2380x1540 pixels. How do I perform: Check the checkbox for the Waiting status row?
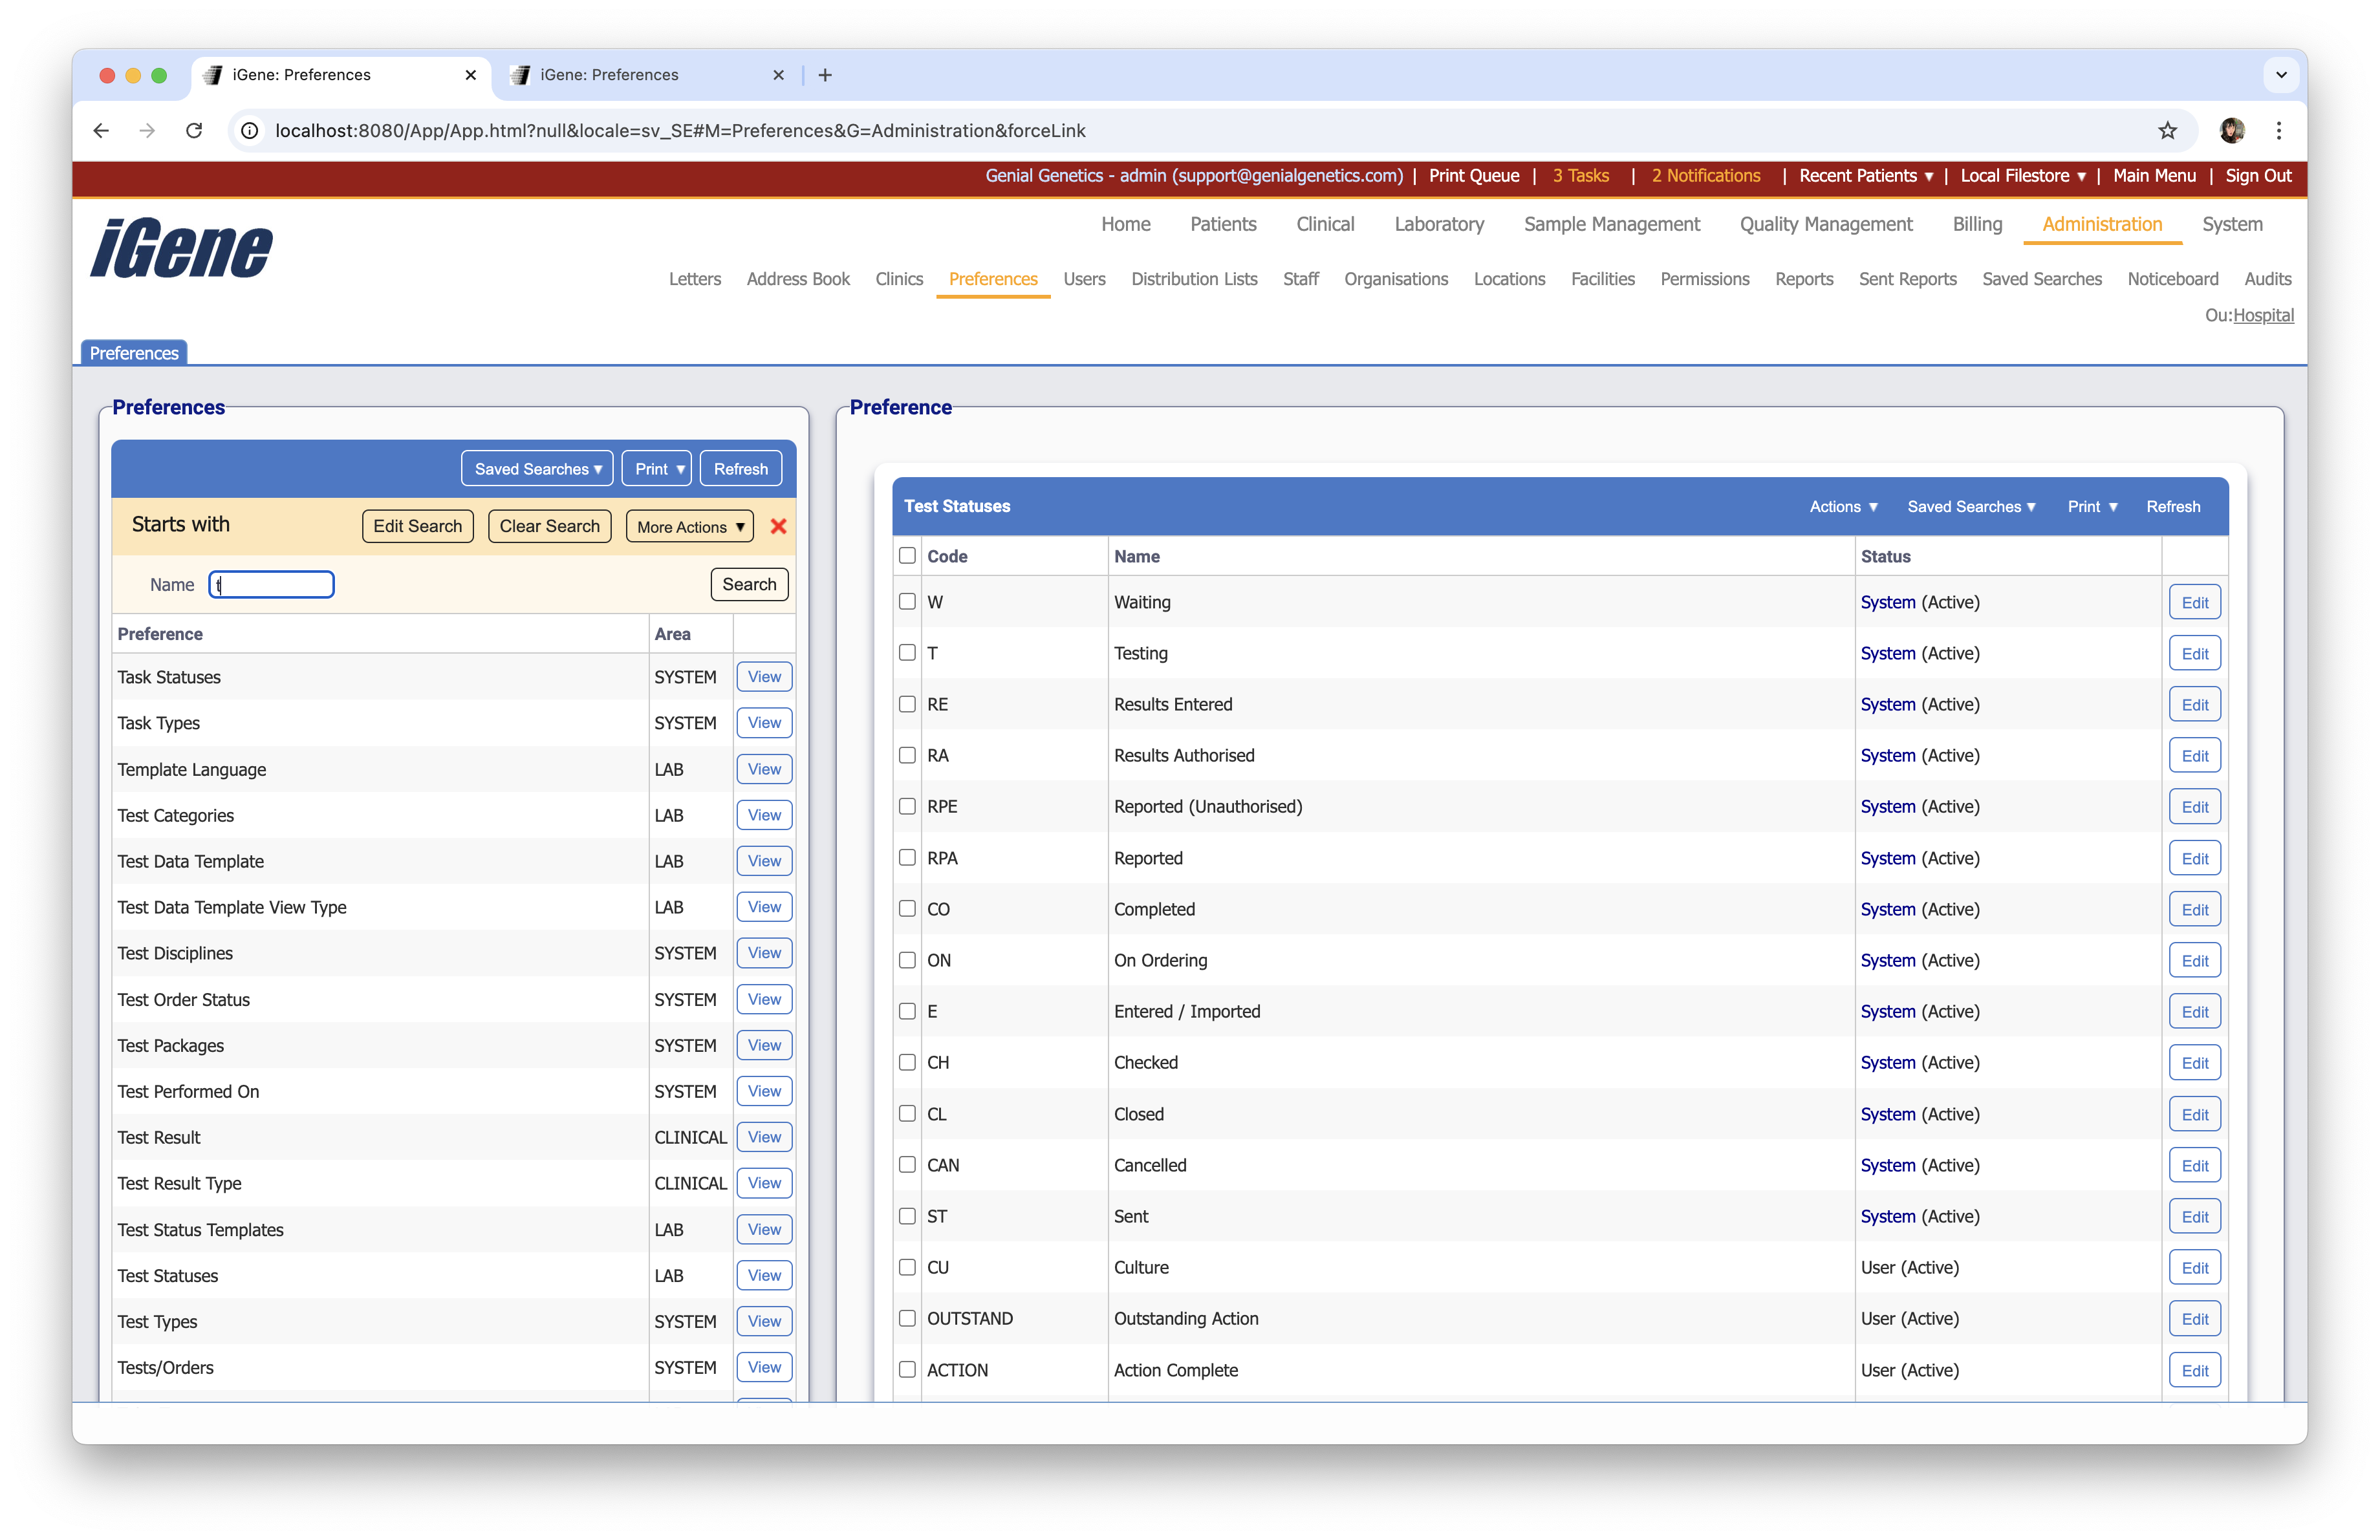(907, 602)
